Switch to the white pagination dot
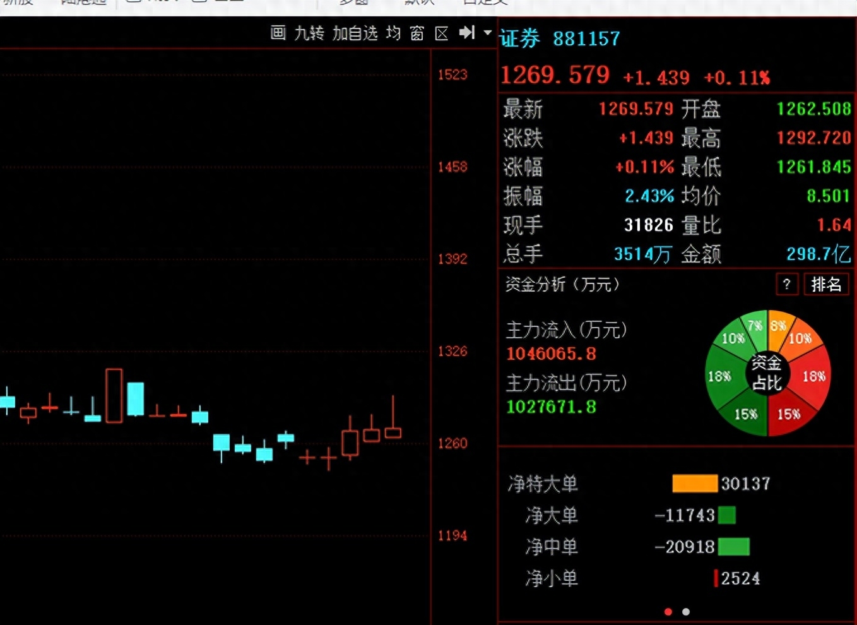This screenshot has height=625, width=857. (x=686, y=612)
